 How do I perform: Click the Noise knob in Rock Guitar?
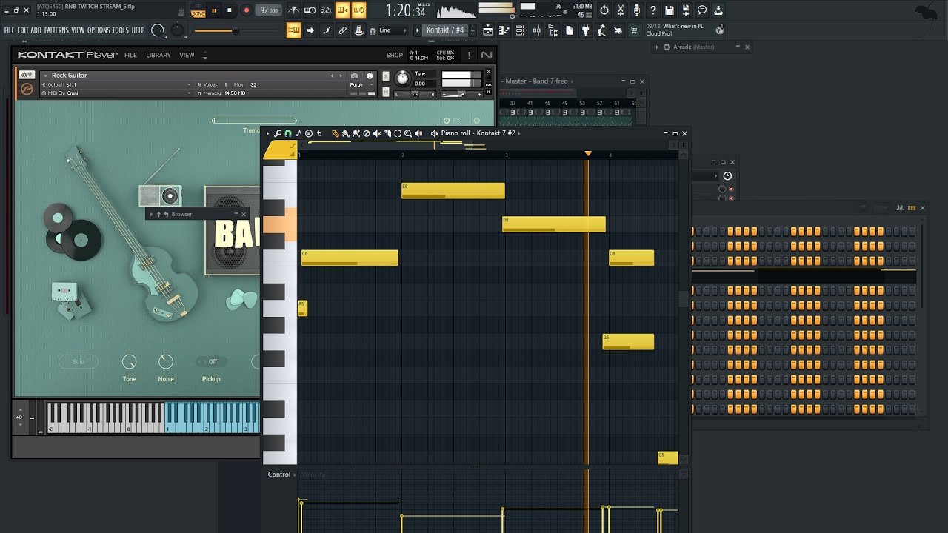[x=166, y=362]
